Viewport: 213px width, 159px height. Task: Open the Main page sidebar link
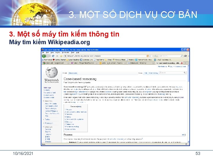click(47, 88)
